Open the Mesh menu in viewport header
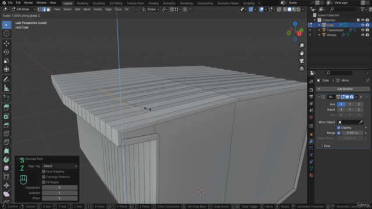 point(87,9)
